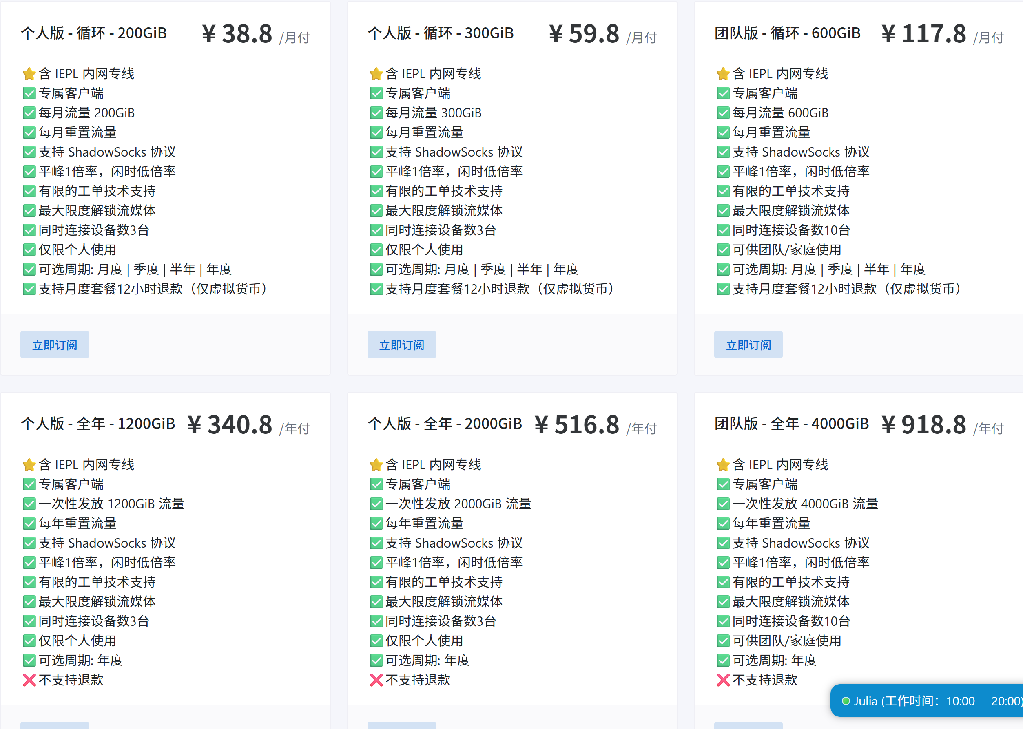Screen dimensions: 1023x729
Task: Click the check beside 一次性发放 2000GiB 流量
Action: point(376,504)
